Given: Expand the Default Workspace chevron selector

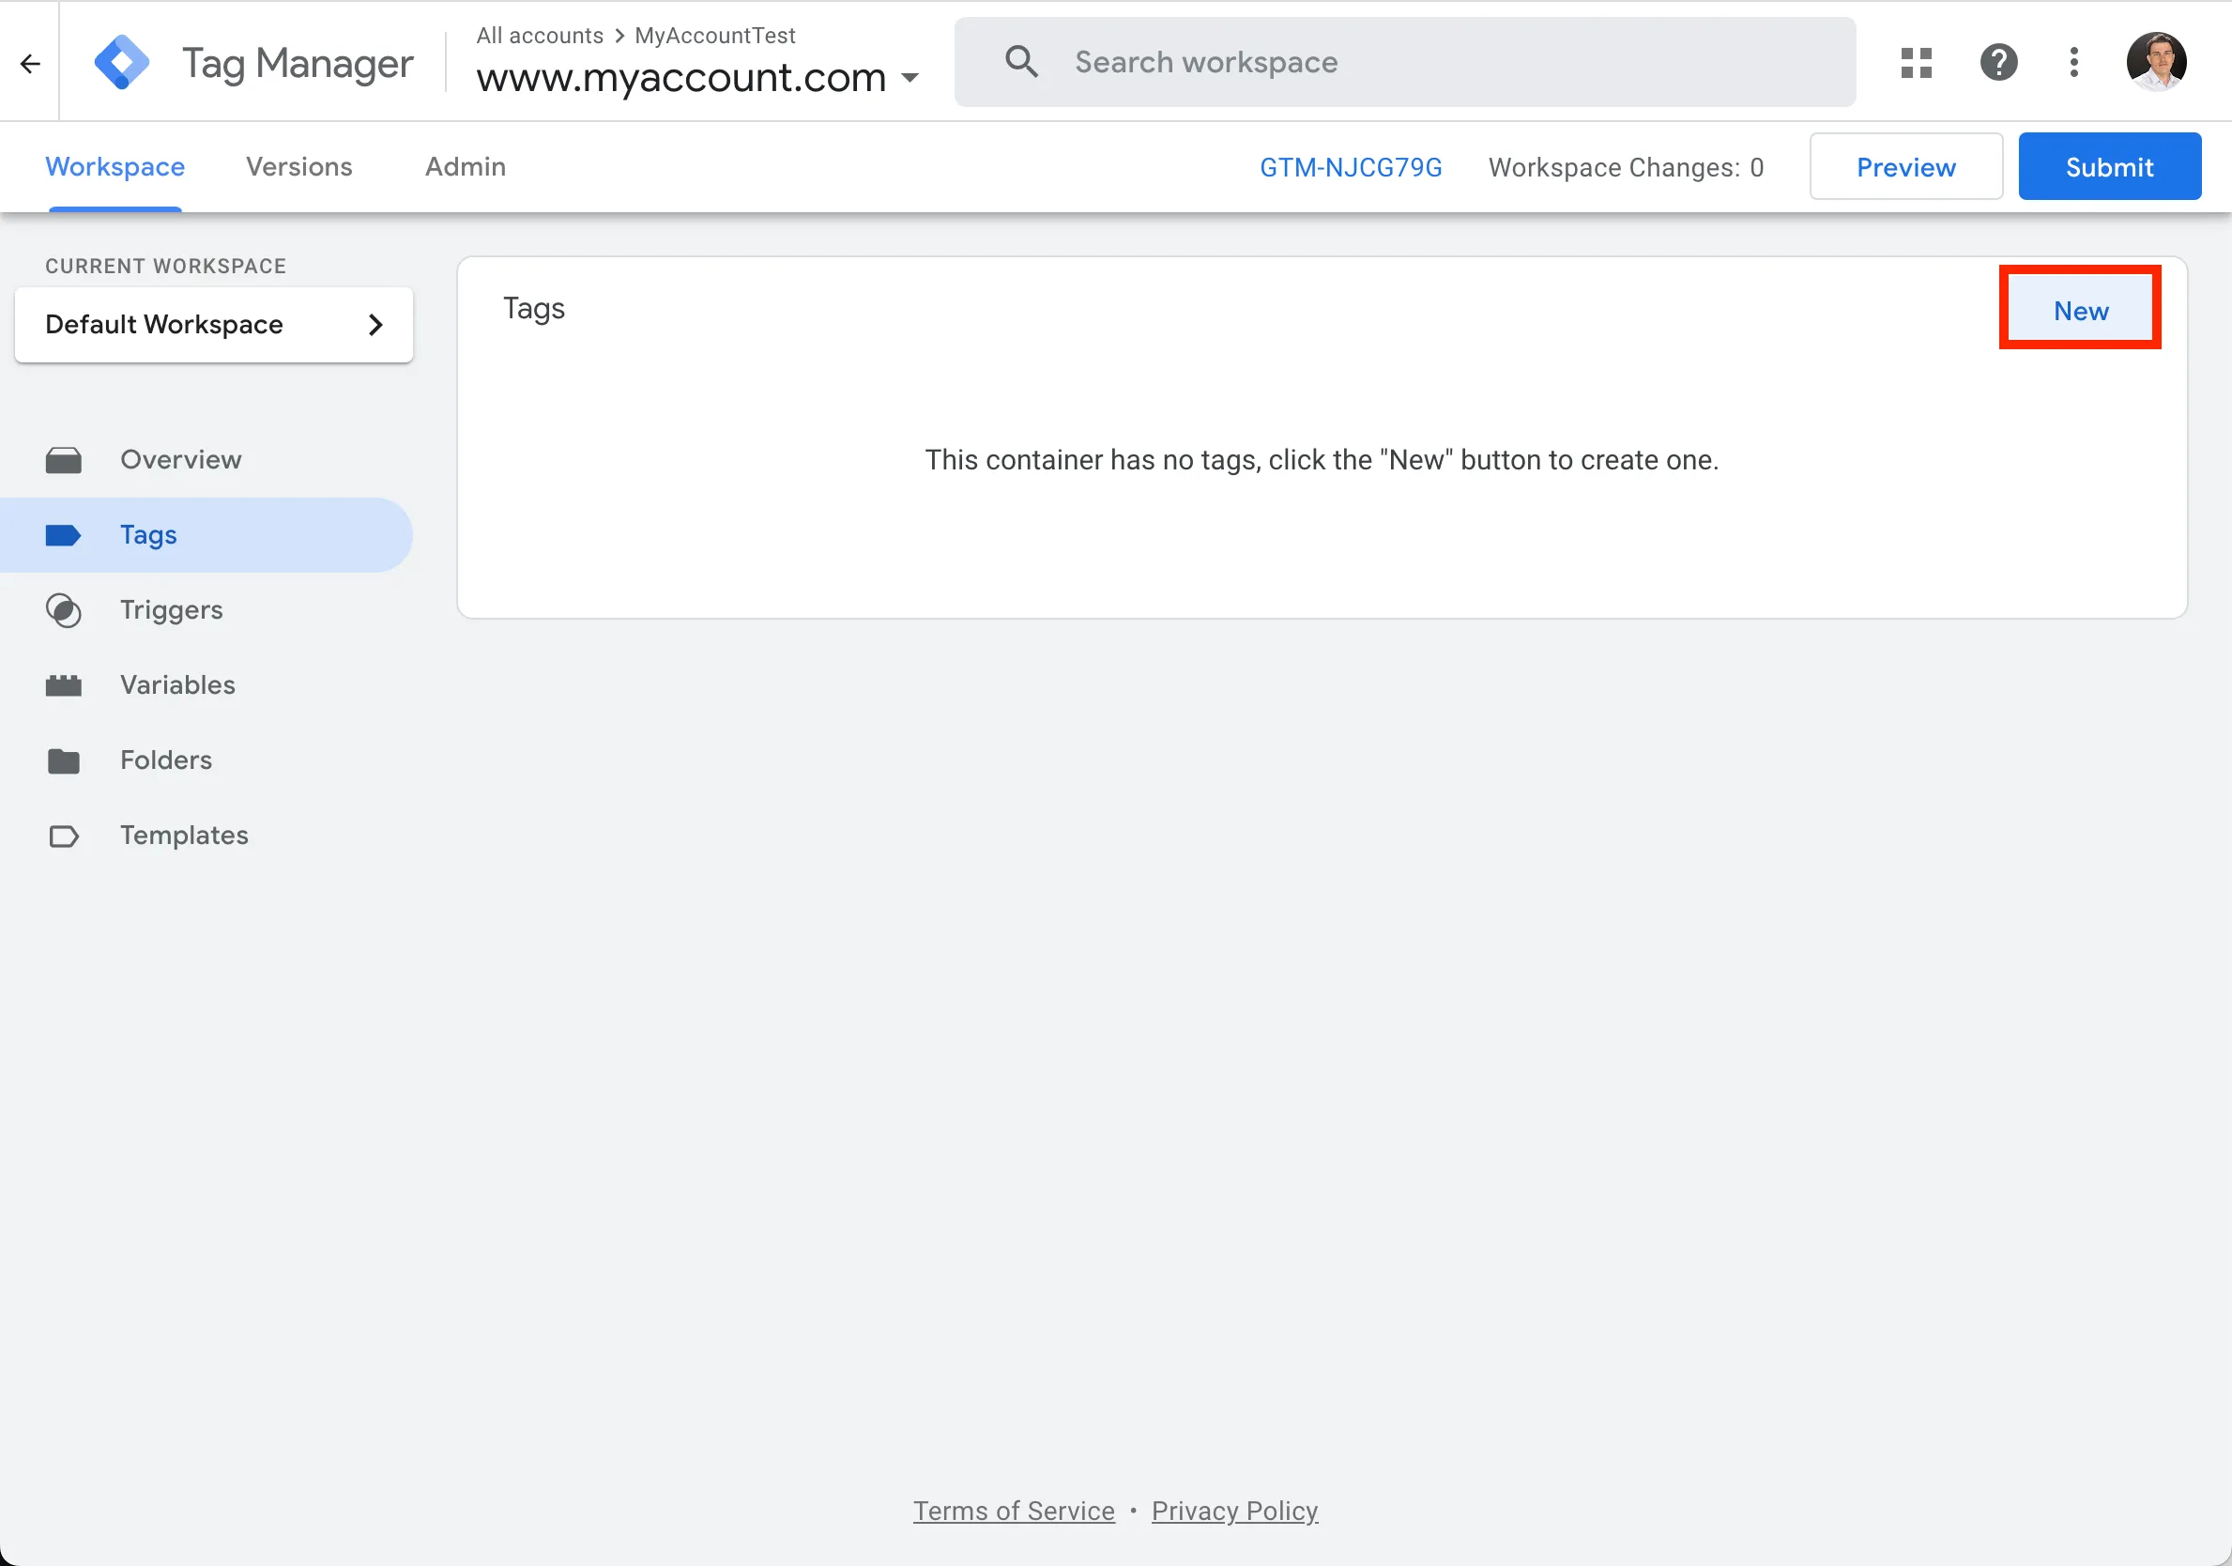Looking at the screenshot, I should pyautogui.click(x=375, y=325).
